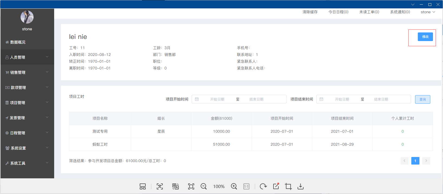Click the zoom out magnifier
Image resolution: width=443 pixels, height=194 pixels.
pyautogui.click(x=204, y=186)
